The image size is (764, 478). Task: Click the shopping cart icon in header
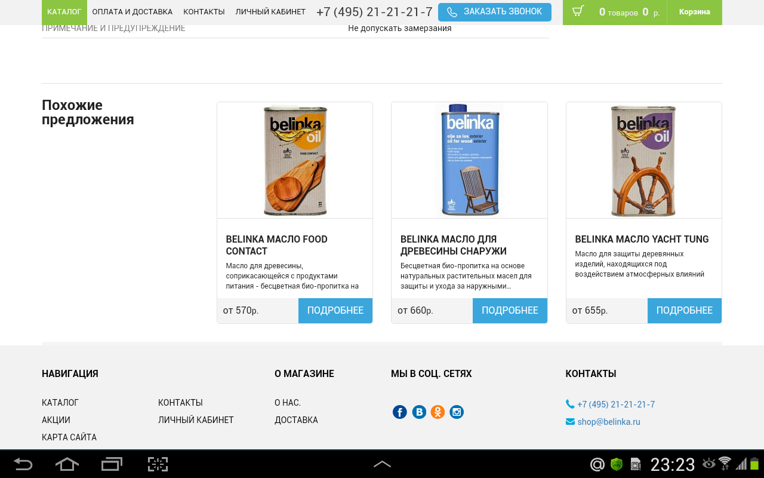coord(578,11)
